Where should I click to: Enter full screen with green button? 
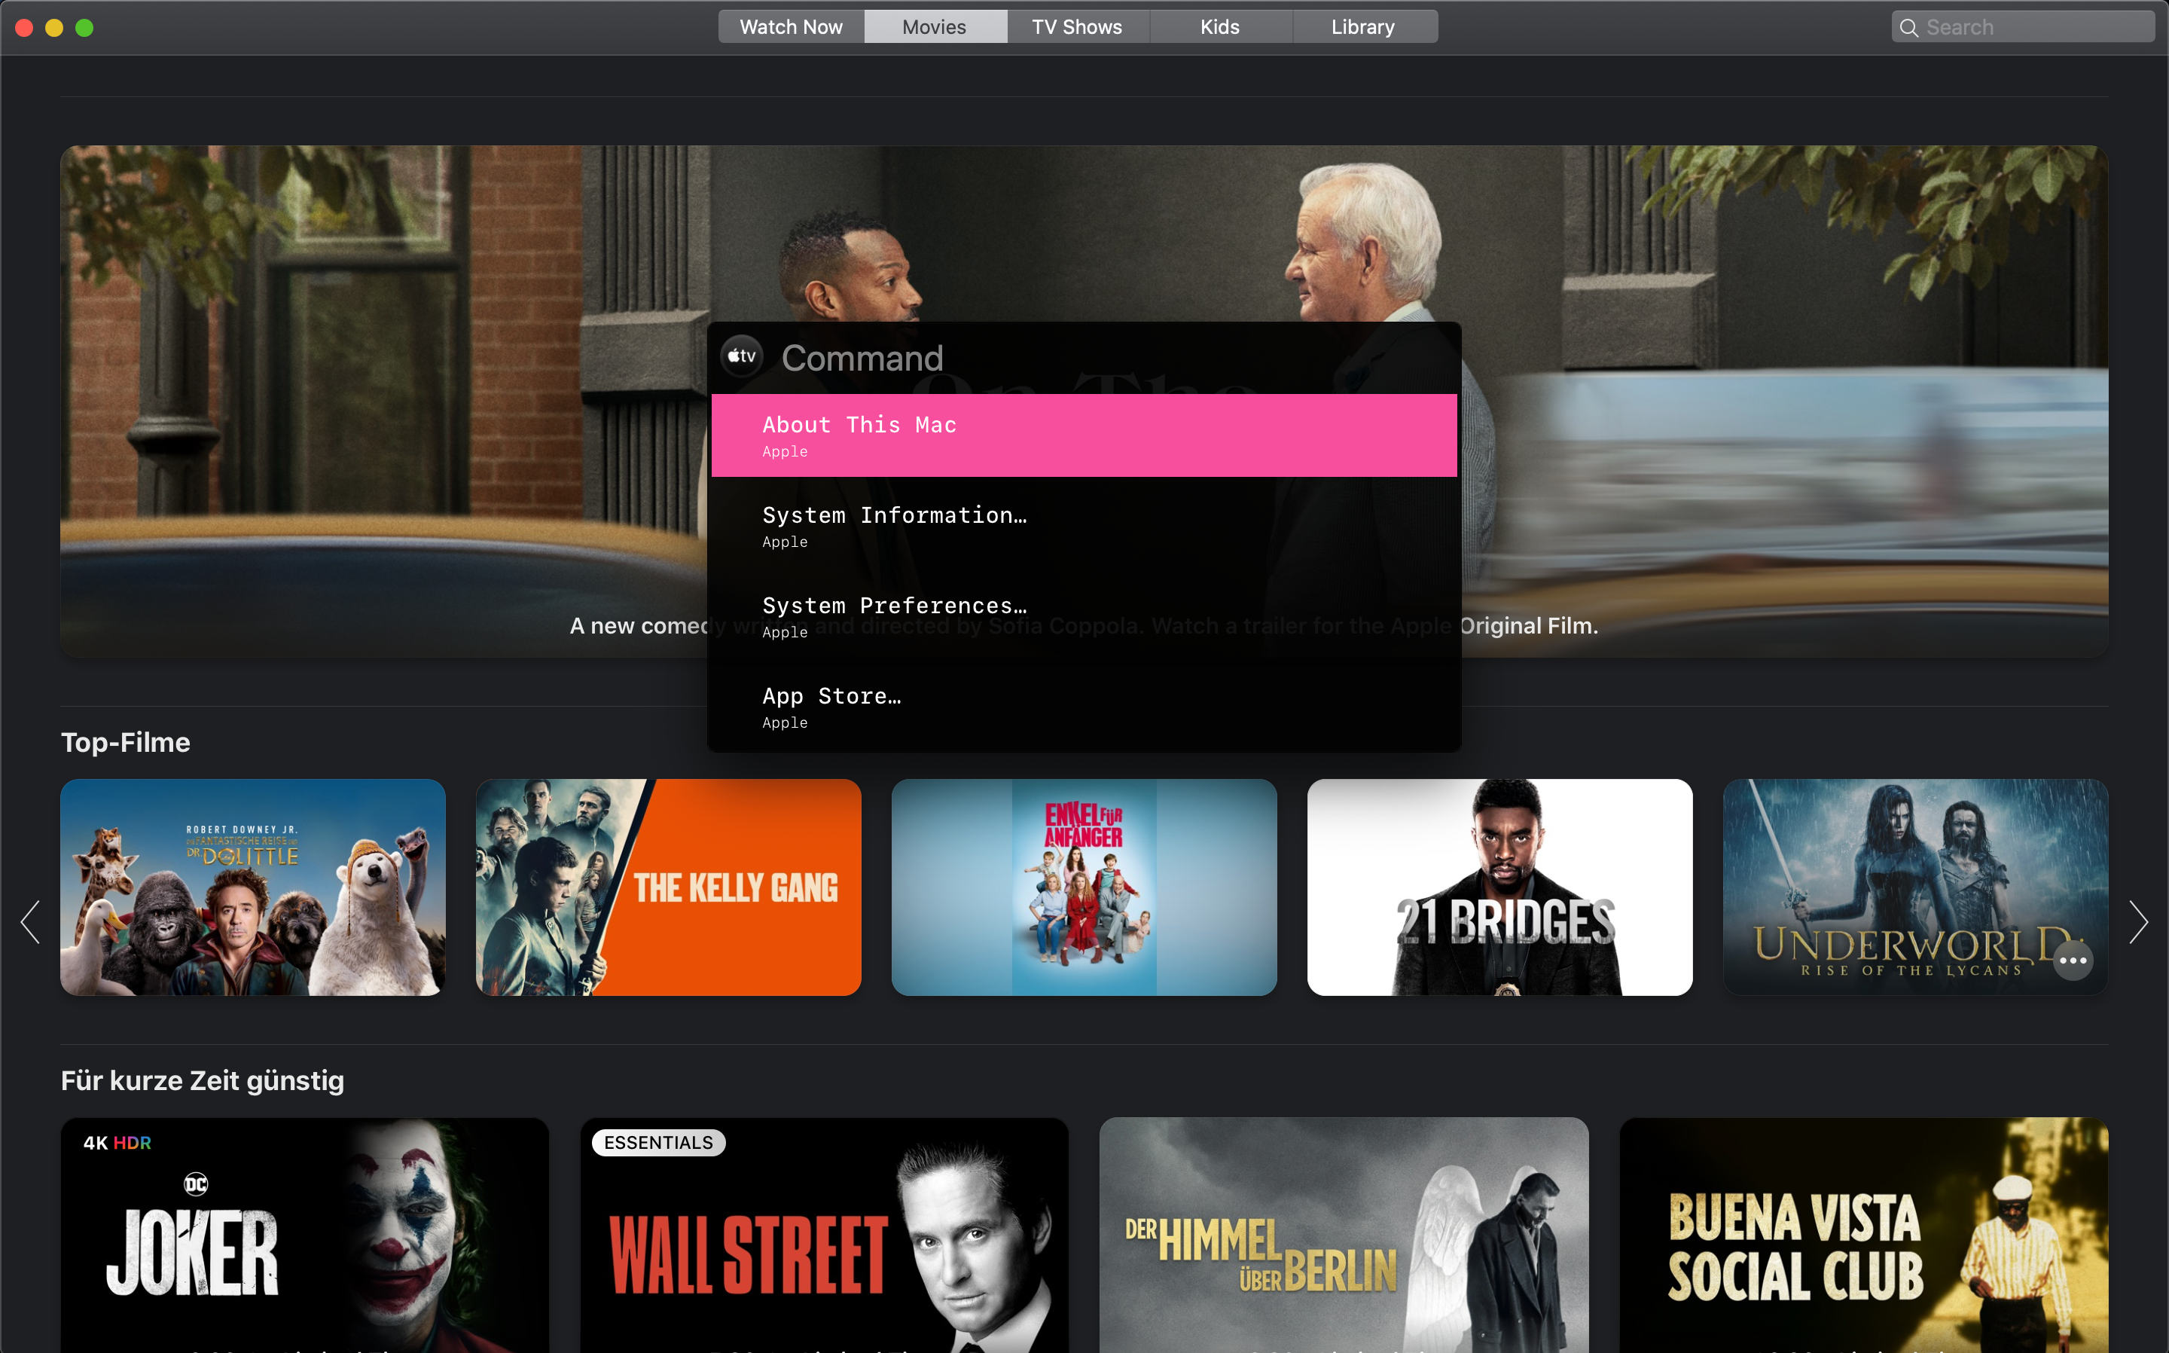[x=84, y=28]
